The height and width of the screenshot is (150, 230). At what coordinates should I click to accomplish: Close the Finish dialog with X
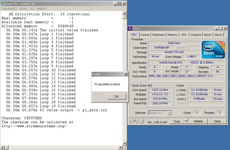[126, 74]
